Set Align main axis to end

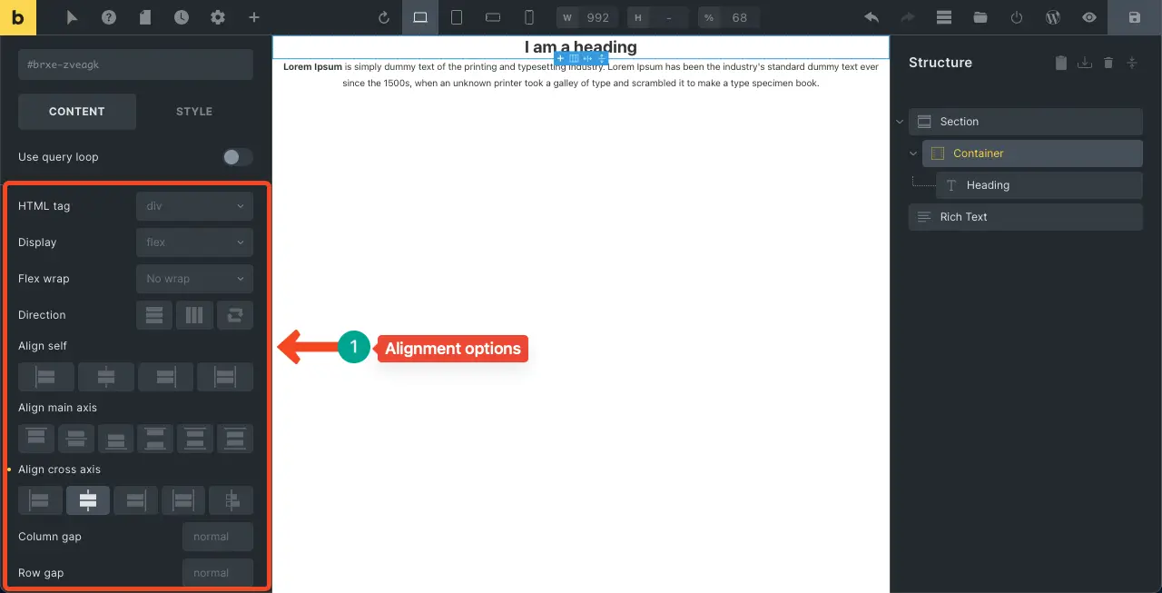pyautogui.click(x=116, y=439)
